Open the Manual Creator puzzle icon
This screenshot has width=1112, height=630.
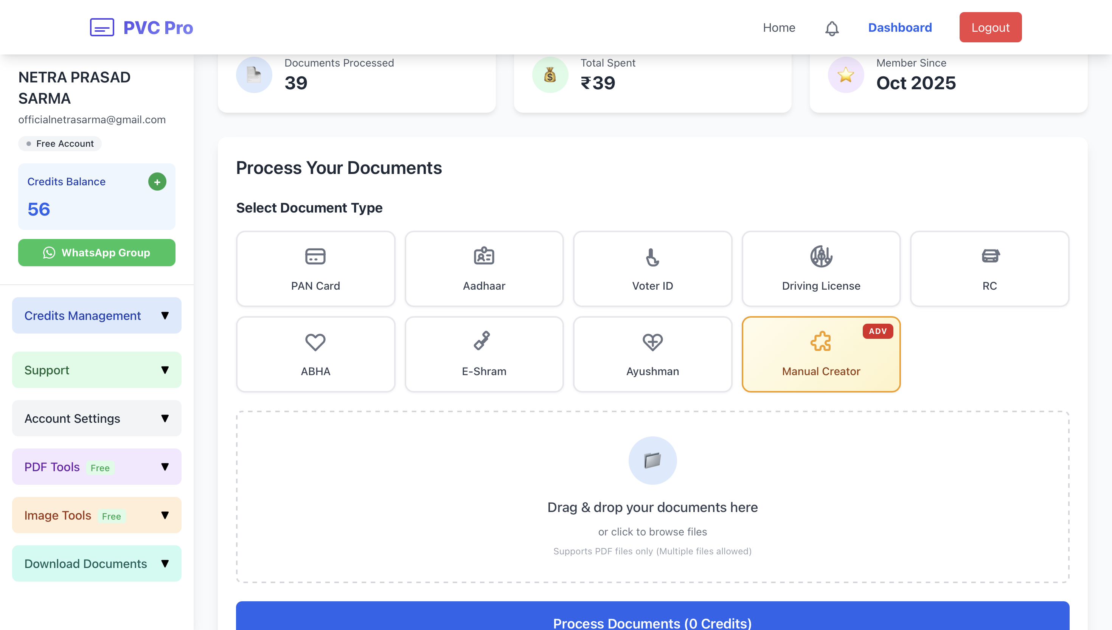tap(821, 341)
